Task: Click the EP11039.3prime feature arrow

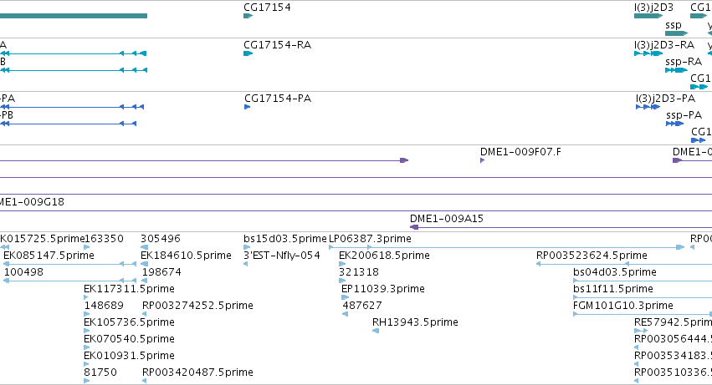Action: pyautogui.click(x=345, y=297)
